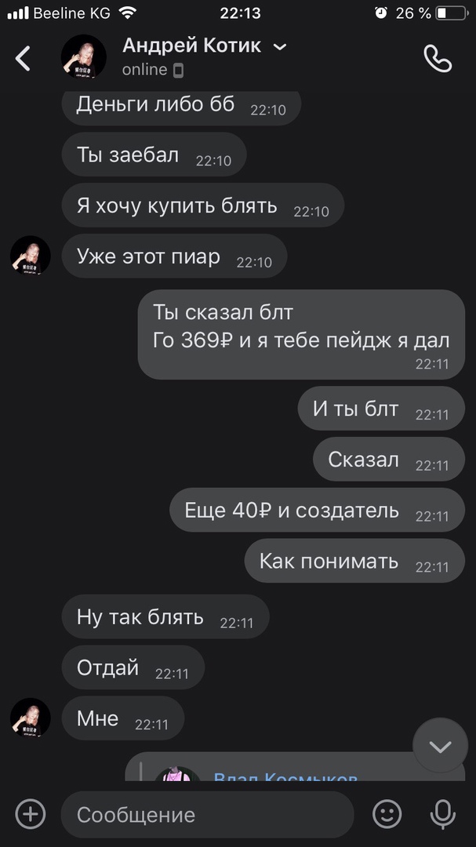The image size is (476, 847).
Task: Focus the Сообщение text input field
Action: [x=208, y=814]
